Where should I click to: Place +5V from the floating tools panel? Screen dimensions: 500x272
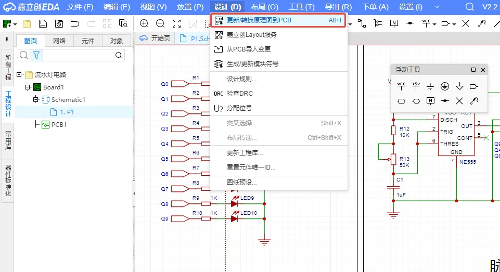click(416, 86)
